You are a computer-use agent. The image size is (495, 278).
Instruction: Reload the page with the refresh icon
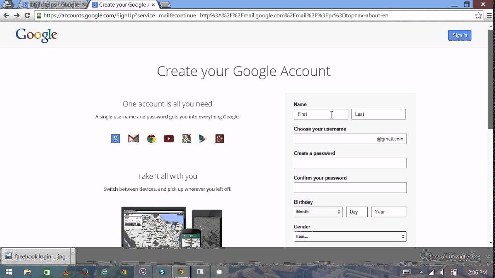[27, 15]
